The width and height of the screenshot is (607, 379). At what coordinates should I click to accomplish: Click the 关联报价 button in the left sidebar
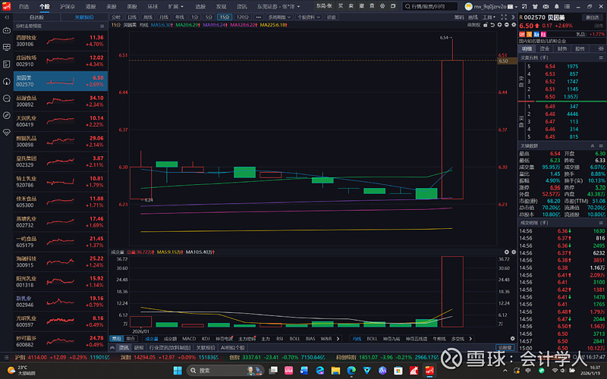tap(84, 16)
